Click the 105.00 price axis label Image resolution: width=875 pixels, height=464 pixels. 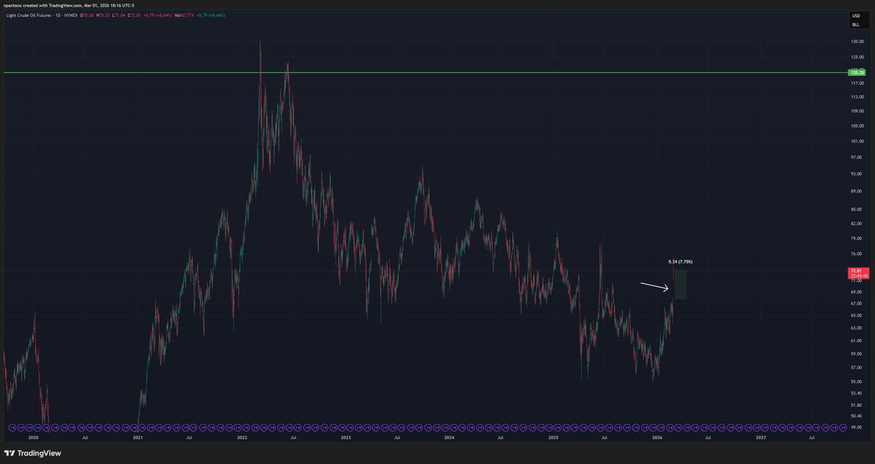856,125
